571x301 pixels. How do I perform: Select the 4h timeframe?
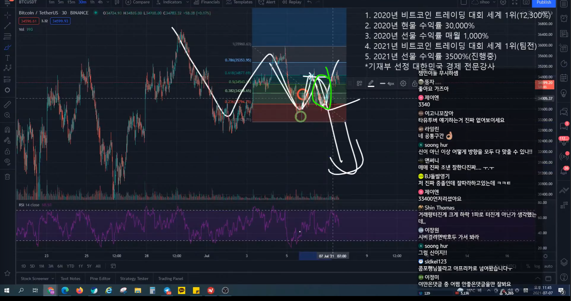tap(100, 2)
